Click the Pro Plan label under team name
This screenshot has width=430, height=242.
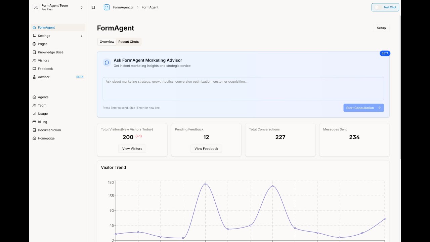pyautogui.click(x=47, y=9)
